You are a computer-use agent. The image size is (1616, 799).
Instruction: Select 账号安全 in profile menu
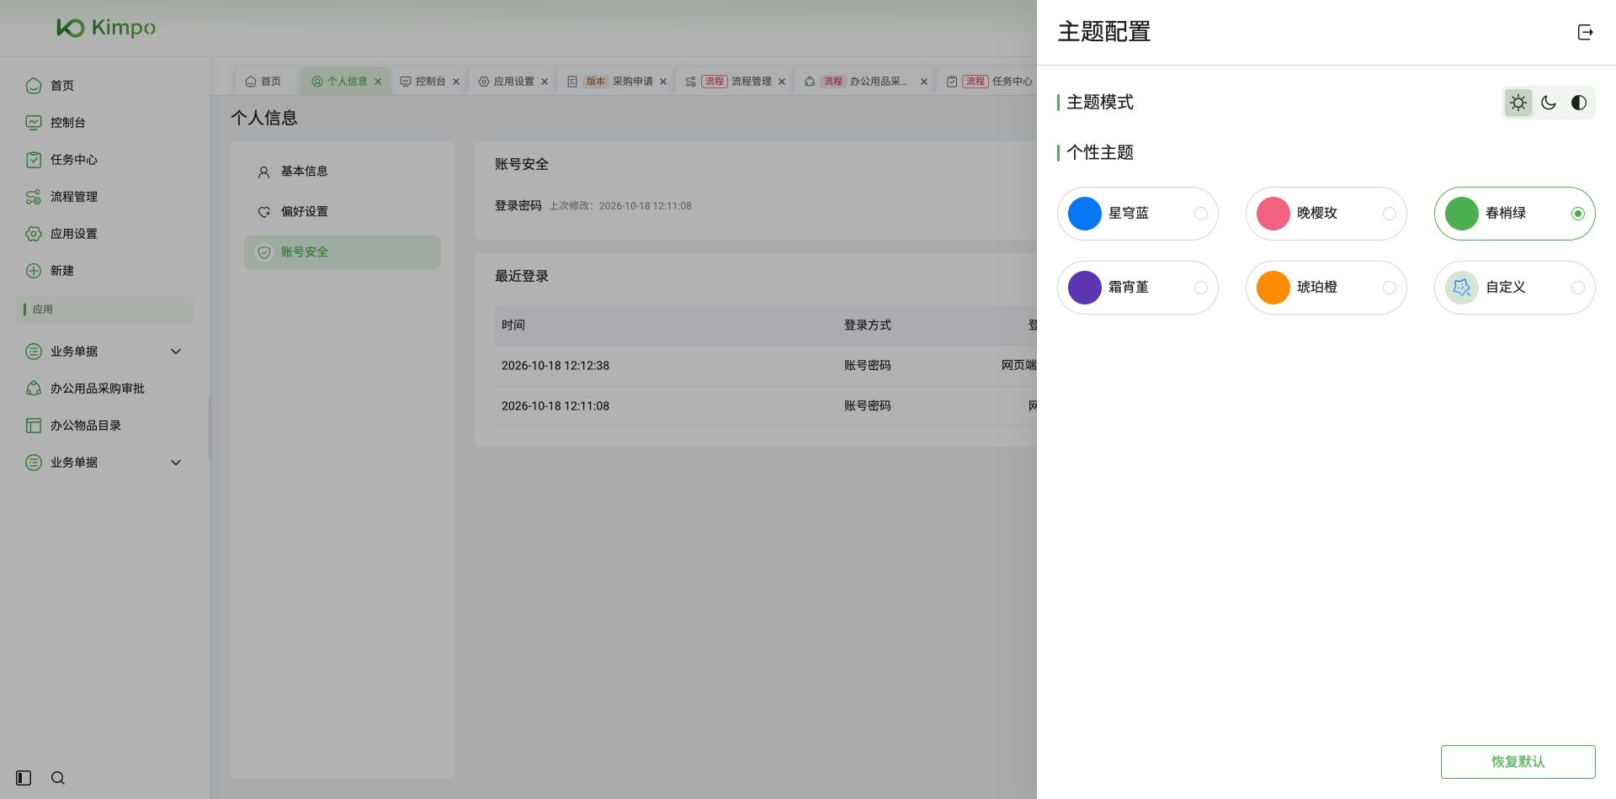coord(343,252)
